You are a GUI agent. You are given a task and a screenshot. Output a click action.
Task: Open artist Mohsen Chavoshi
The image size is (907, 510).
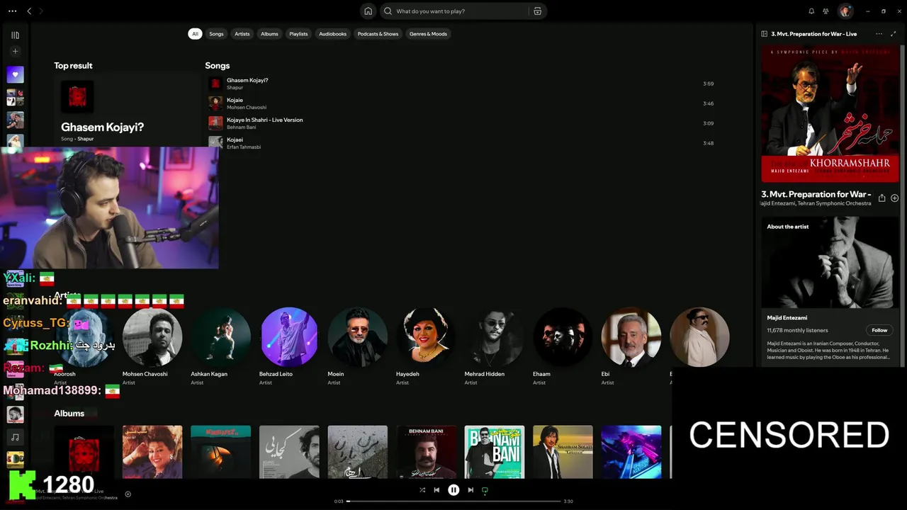pyautogui.click(x=152, y=337)
